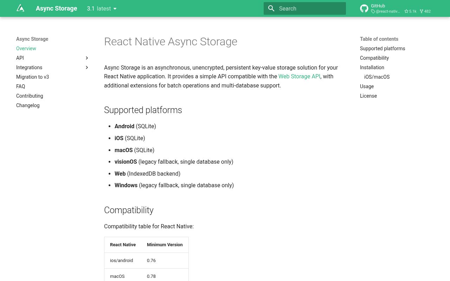Click the React Native table header

[123, 245]
